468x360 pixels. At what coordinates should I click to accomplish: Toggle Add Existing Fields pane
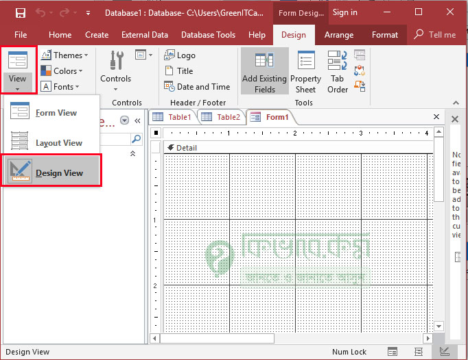[x=265, y=71]
